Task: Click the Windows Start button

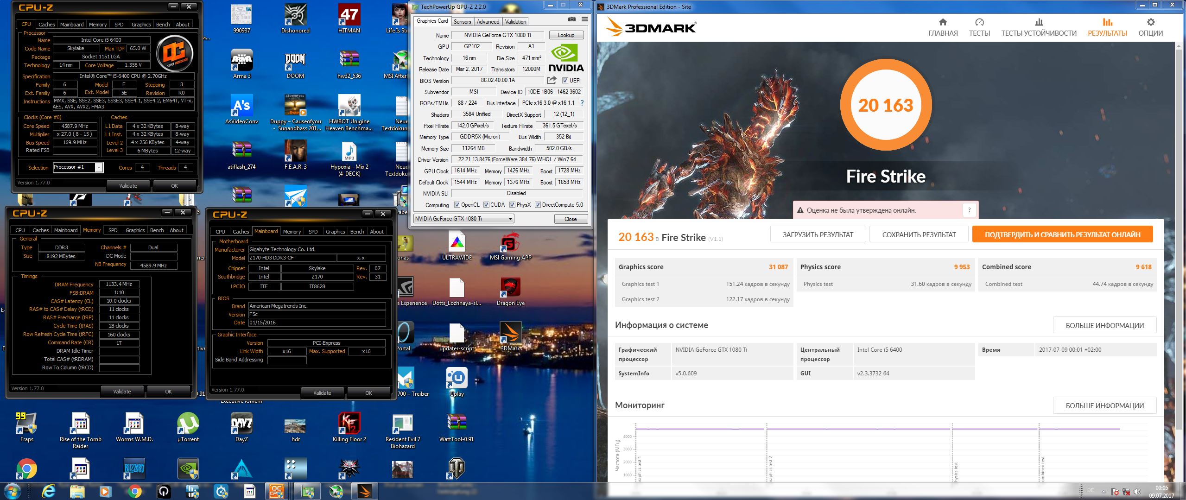Action: (12, 491)
